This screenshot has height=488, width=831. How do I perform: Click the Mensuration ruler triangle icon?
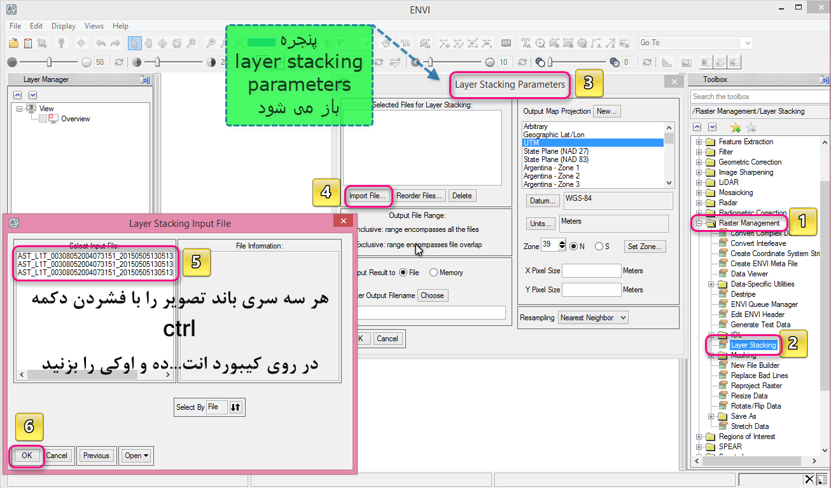click(666, 62)
